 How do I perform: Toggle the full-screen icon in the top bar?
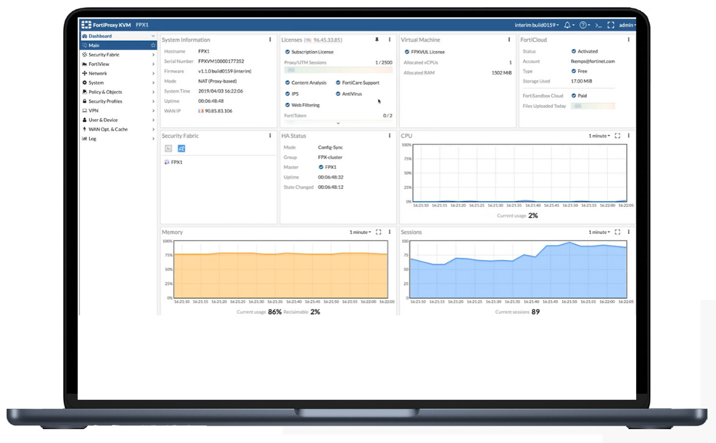611,25
